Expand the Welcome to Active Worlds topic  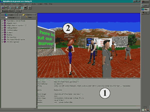pyautogui.click(x=2, y=21)
